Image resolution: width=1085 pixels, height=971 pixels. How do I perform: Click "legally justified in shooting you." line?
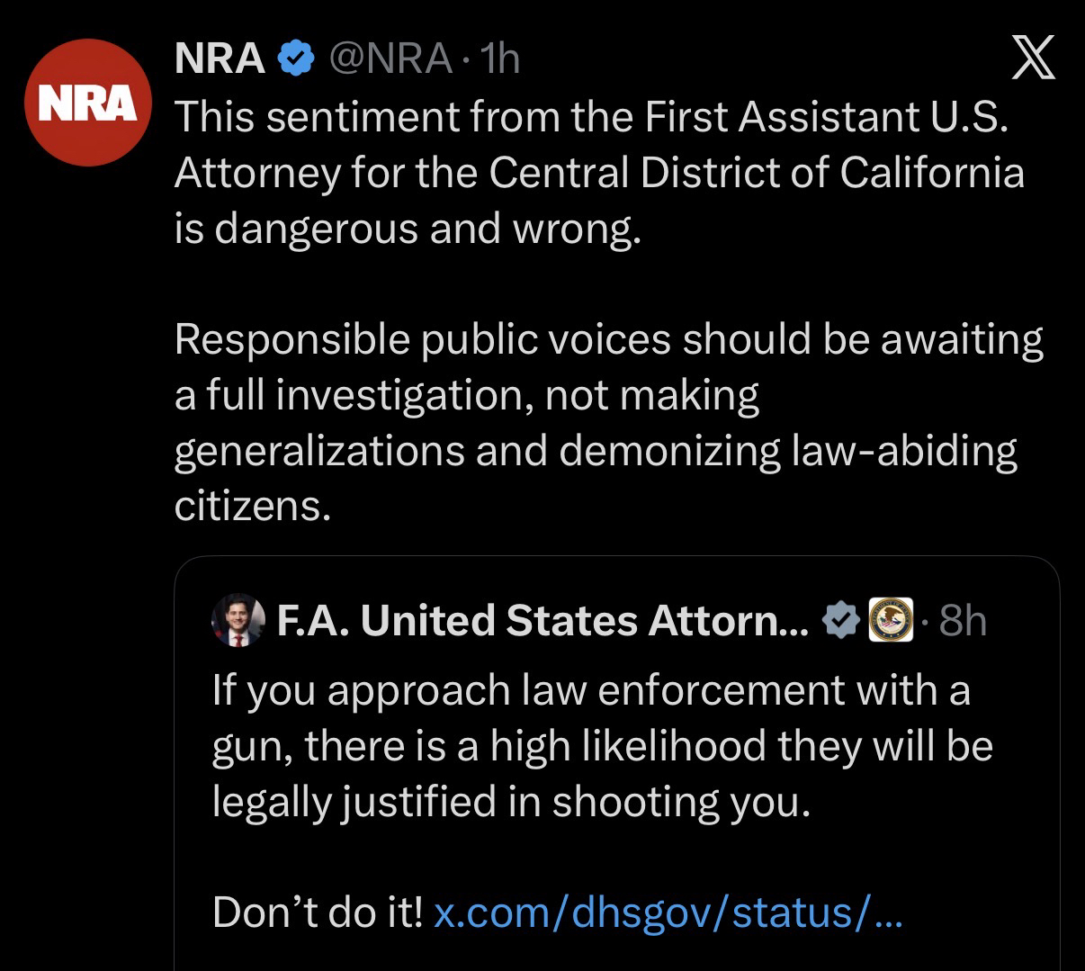[511, 802]
